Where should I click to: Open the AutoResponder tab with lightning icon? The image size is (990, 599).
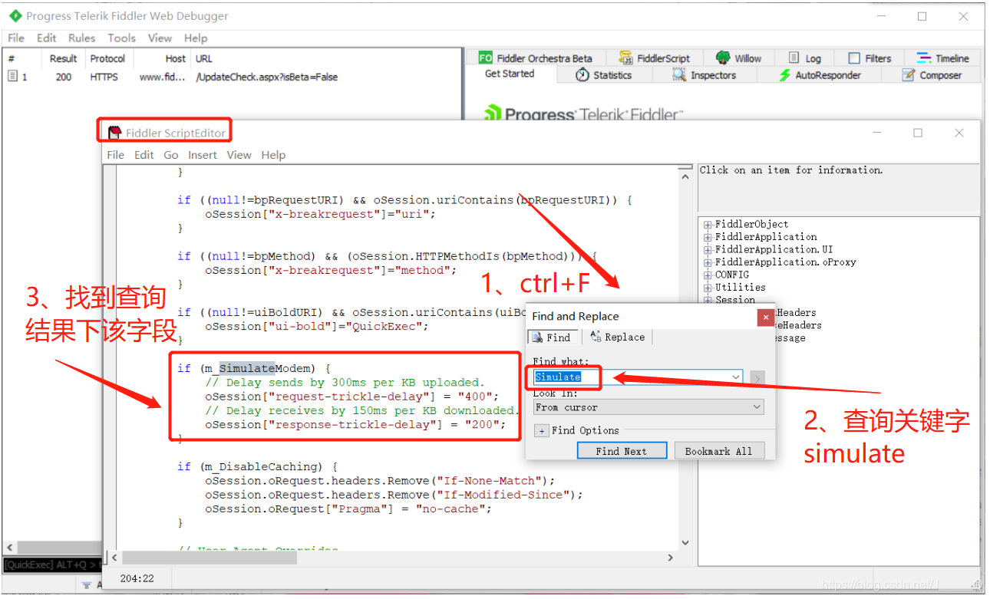(820, 75)
